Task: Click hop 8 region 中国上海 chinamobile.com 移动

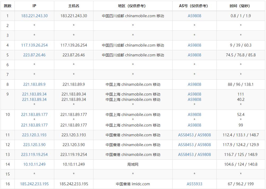Action: 133,84
